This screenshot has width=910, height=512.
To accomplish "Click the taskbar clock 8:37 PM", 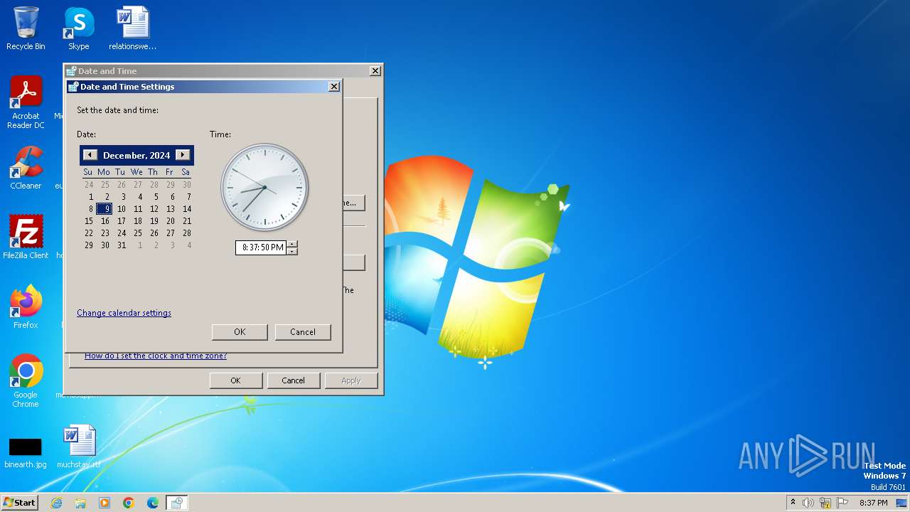I will tap(873, 503).
